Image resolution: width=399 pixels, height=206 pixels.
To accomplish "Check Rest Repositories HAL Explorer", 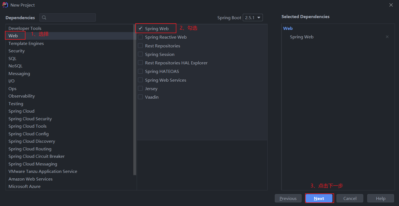I will [140, 63].
